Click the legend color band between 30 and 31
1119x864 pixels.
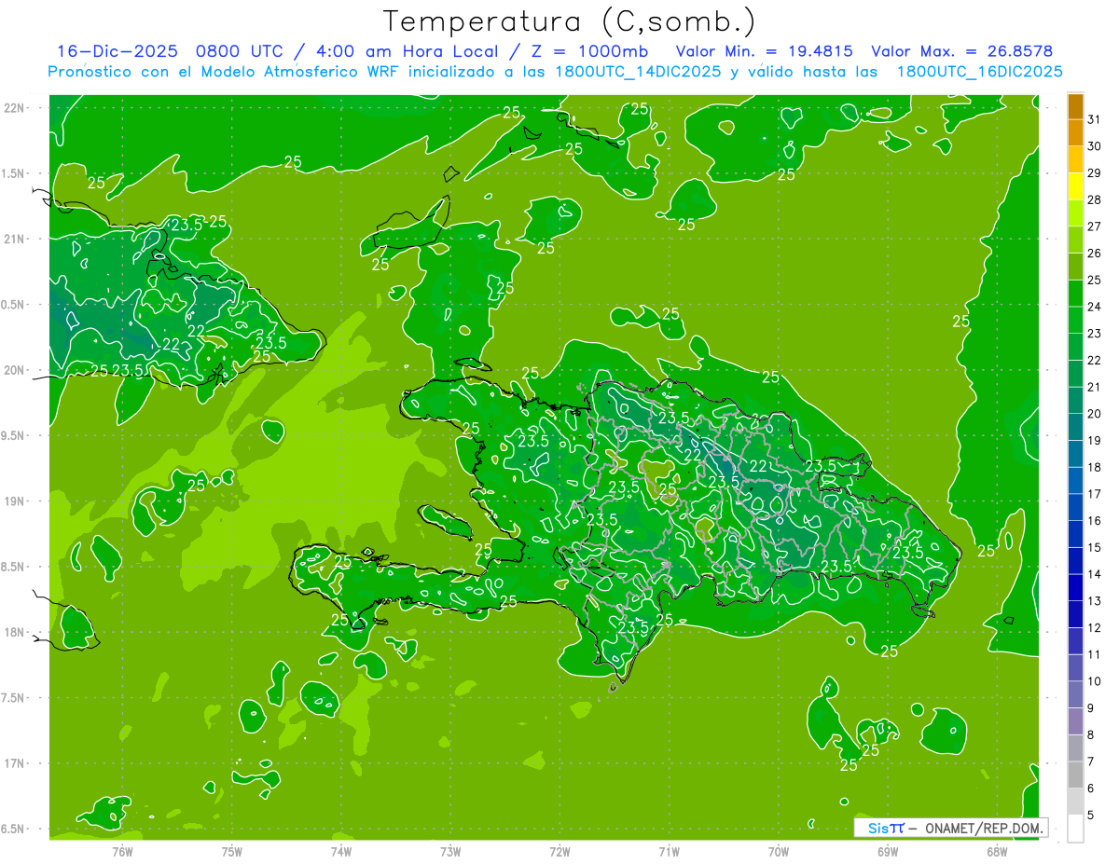(x=1075, y=133)
